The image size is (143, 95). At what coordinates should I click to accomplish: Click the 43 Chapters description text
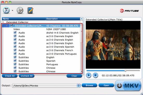53,26
